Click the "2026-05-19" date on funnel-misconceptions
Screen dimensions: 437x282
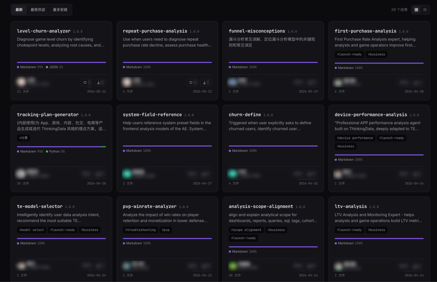(308, 91)
